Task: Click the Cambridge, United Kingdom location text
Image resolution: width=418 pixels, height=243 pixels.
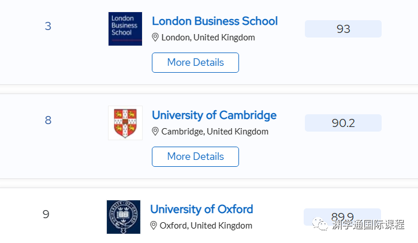Action: tap(215, 132)
